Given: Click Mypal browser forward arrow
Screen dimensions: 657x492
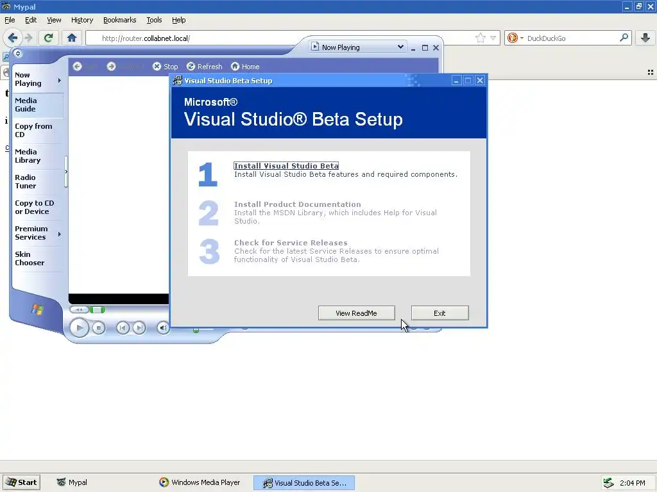Looking at the screenshot, I should pyautogui.click(x=28, y=38).
